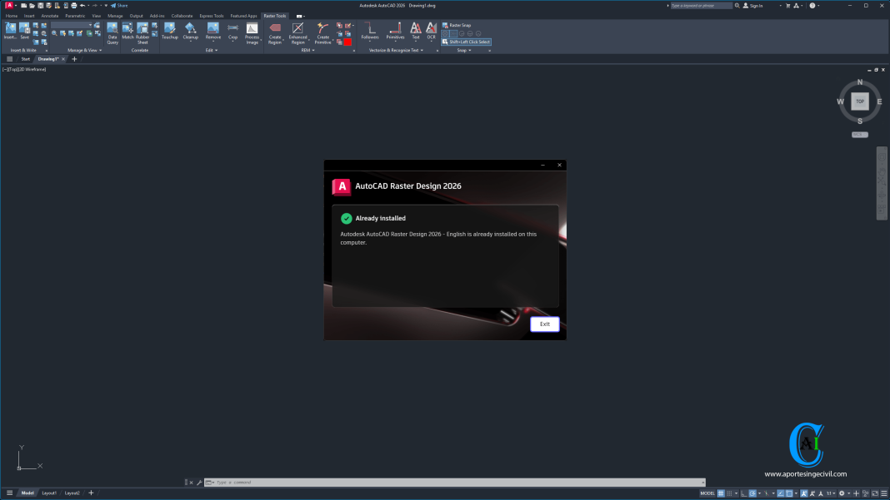Open the www.aportesingecivil.com link
Image resolution: width=890 pixels, height=500 pixels.
click(805, 473)
